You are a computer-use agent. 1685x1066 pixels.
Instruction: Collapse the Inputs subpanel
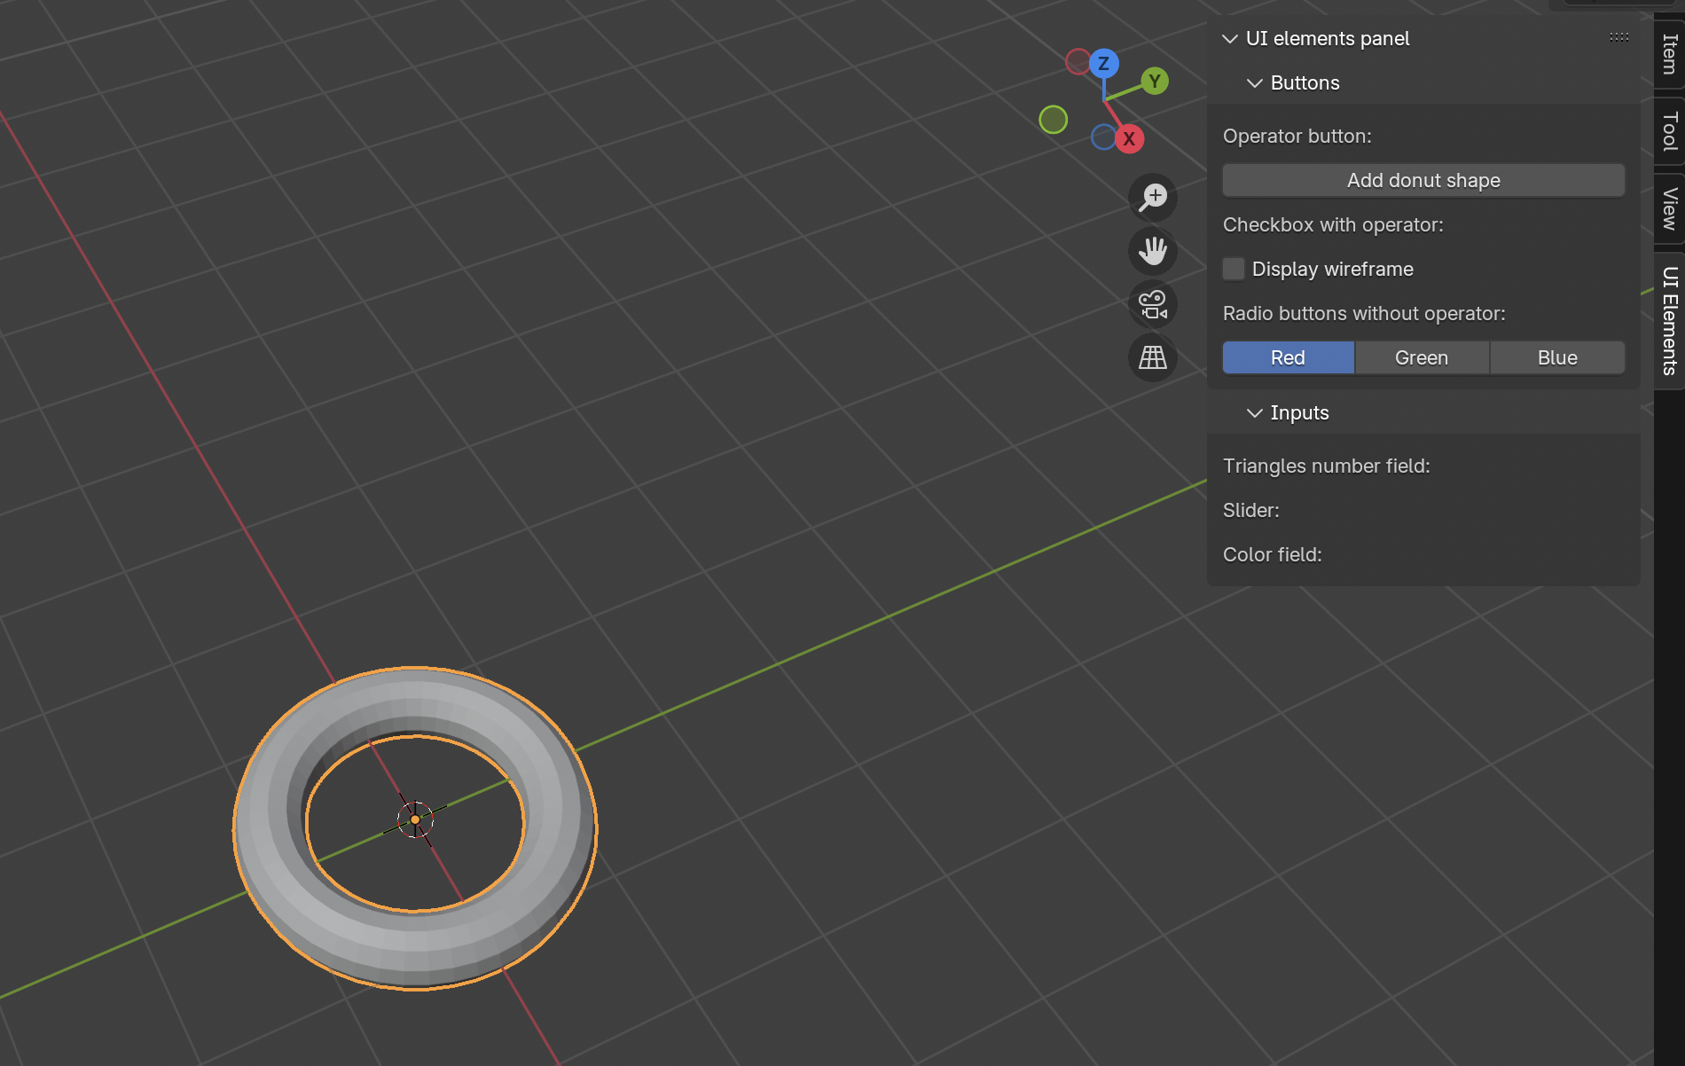(1255, 412)
